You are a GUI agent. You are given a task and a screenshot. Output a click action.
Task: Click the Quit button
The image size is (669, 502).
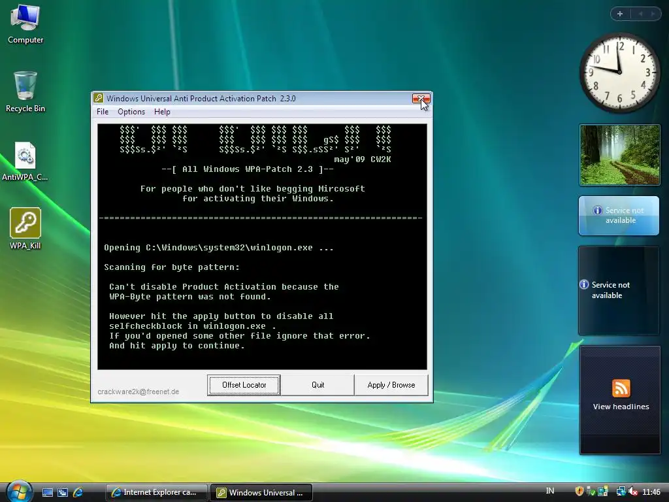318,385
